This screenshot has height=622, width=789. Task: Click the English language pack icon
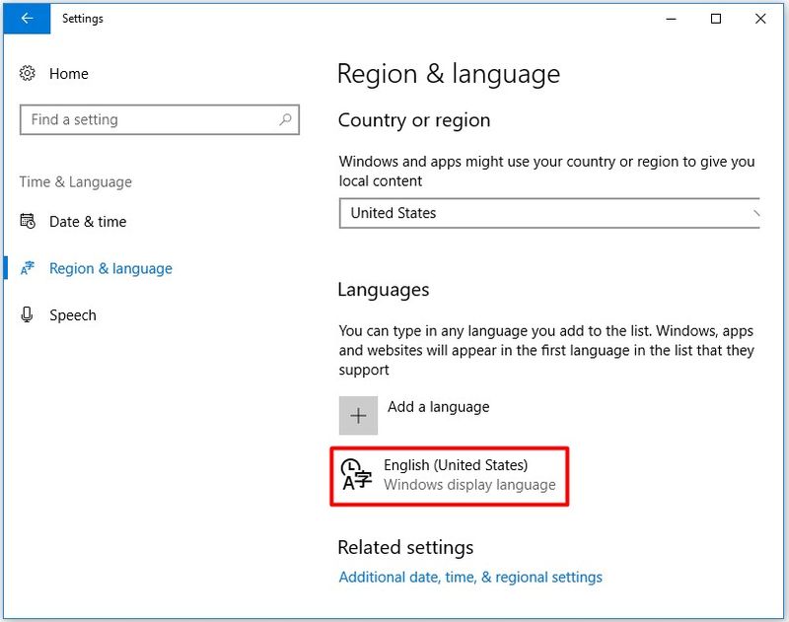pyautogui.click(x=356, y=474)
